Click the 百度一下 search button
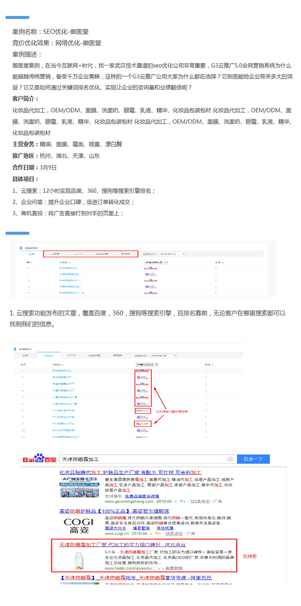Image resolution: width=301 pixels, height=606 pixels. 253,459
